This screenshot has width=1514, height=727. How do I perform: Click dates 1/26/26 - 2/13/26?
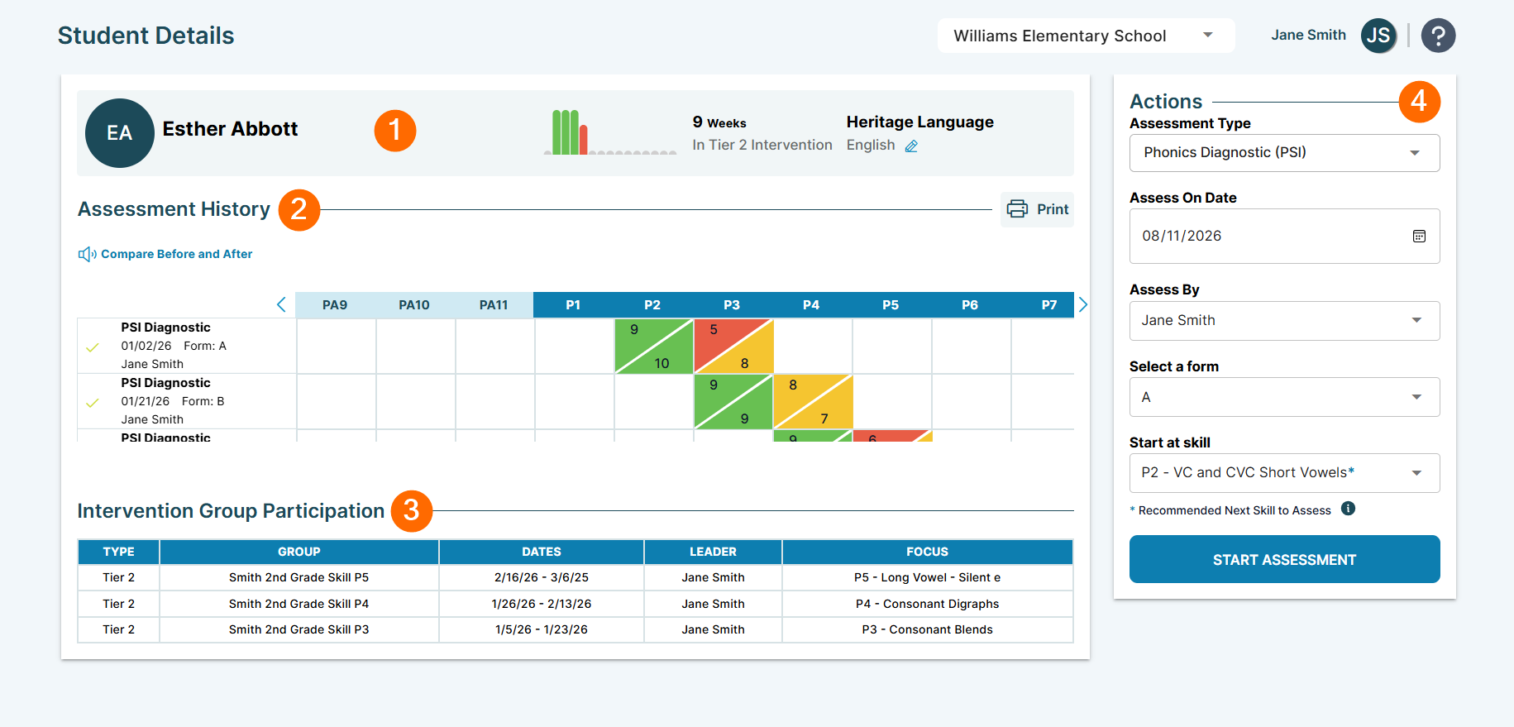[x=542, y=604]
